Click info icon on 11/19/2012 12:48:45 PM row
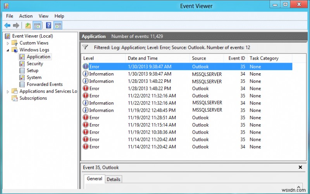The height and width of the screenshot is (194, 310). coord(85,110)
